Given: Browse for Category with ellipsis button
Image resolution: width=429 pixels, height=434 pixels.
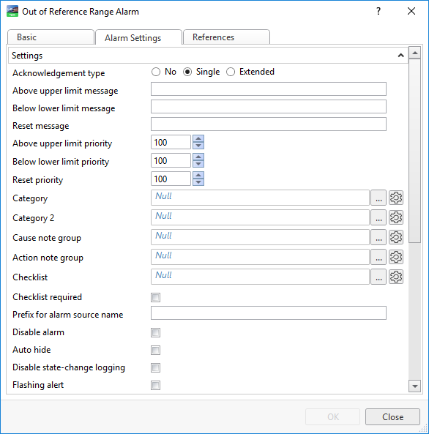Looking at the screenshot, I should point(378,198).
